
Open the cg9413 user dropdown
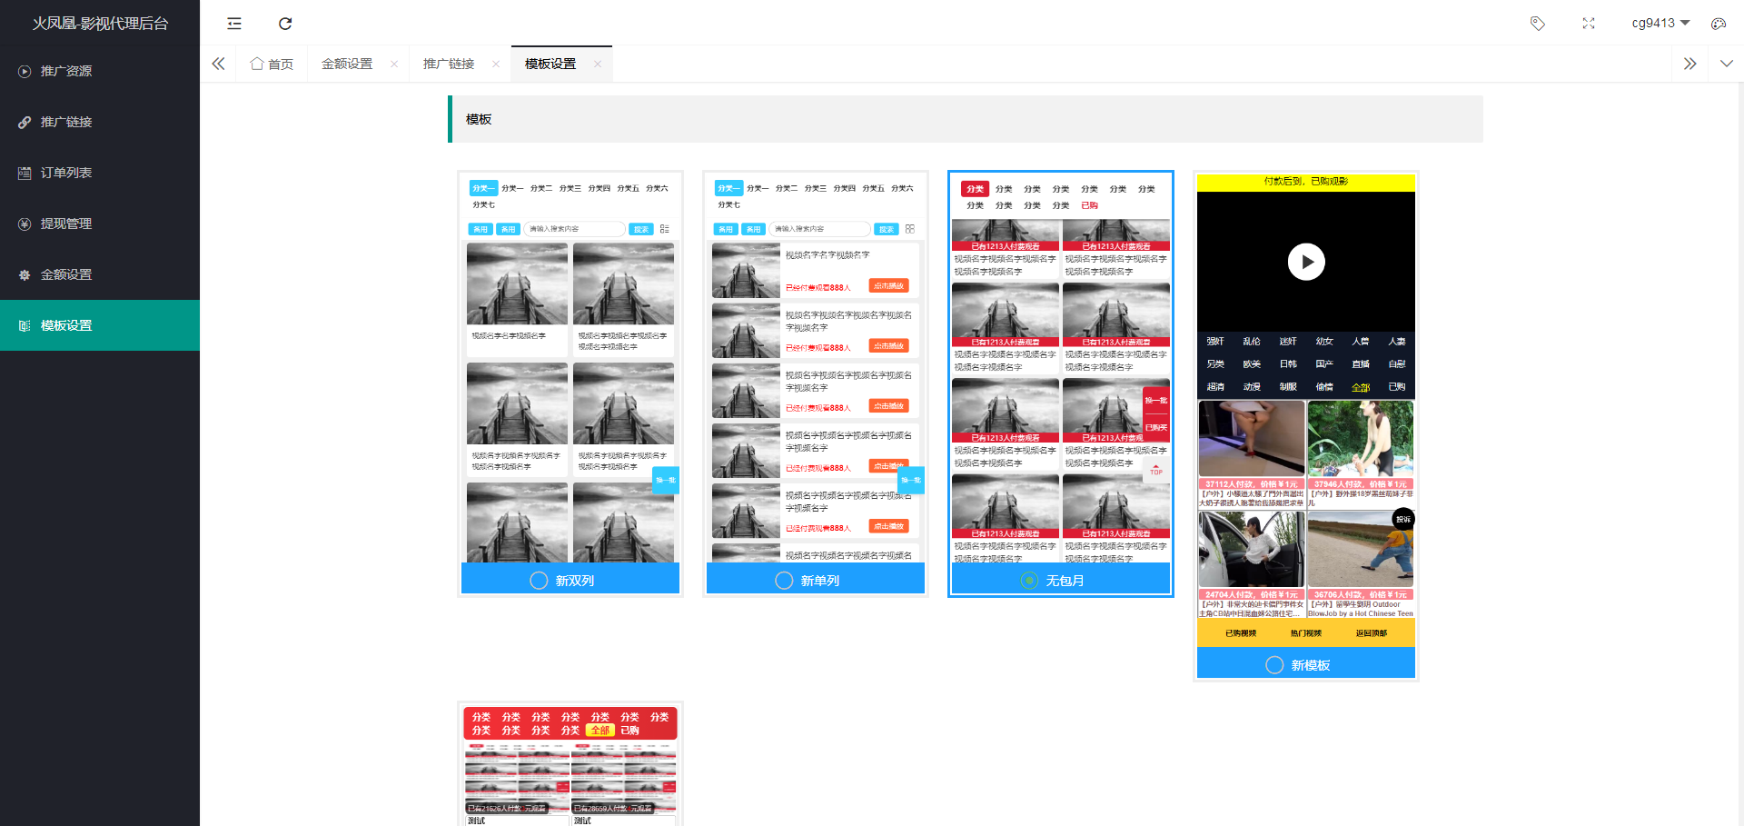(x=1660, y=24)
